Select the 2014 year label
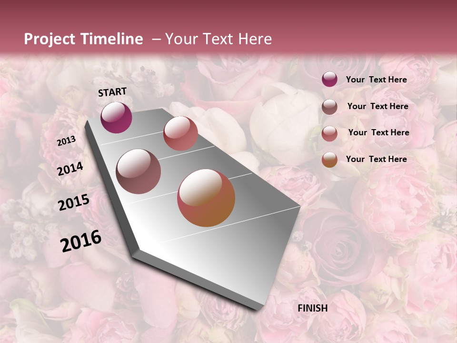 click(70, 169)
